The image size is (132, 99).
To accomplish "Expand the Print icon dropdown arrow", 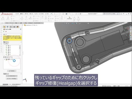I will [x=68, y=14].
